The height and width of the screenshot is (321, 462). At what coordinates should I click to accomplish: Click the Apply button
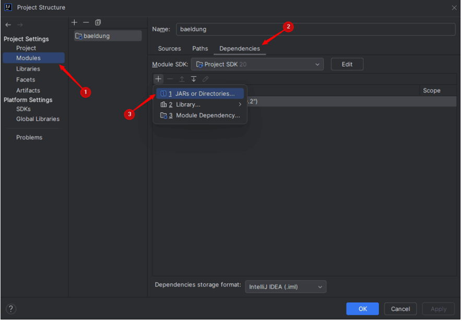pyautogui.click(x=438, y=310)
